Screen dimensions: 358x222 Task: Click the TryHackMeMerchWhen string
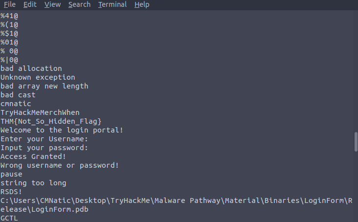pyautogui.click(x=40, y=112)
